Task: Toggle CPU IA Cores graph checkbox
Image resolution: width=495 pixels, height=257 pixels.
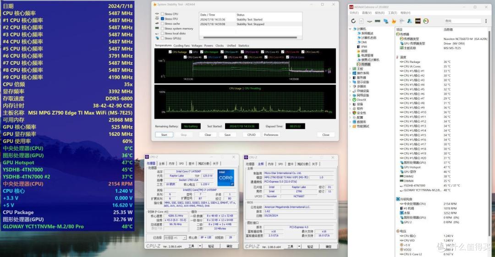Action: (287, 57)
